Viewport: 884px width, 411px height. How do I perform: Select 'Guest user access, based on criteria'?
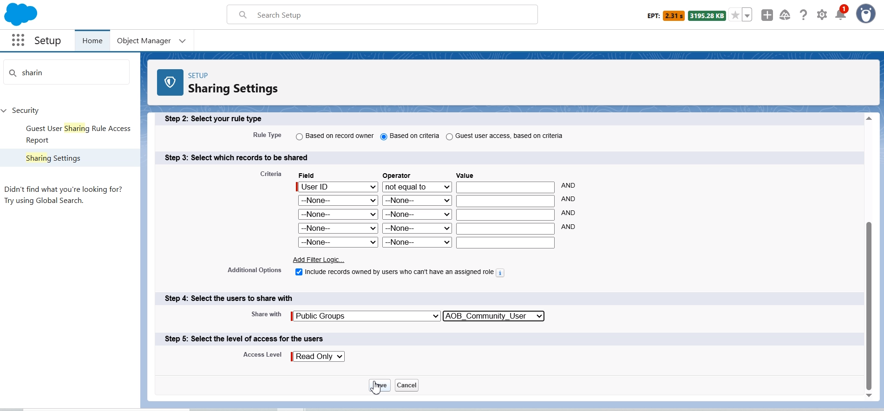coord(449,137)
